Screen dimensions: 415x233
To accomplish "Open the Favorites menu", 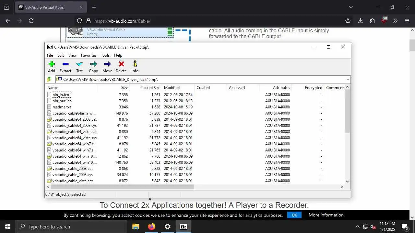I will coord(89,55).
